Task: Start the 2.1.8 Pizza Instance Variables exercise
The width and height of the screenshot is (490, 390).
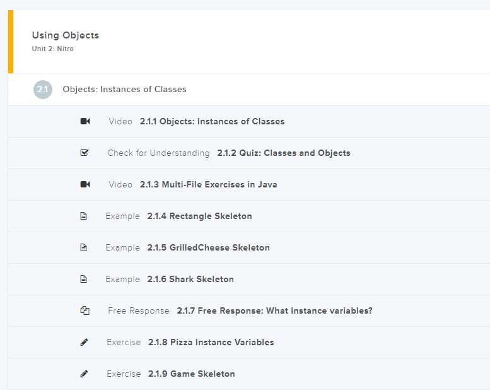Action: click(211, 342)
